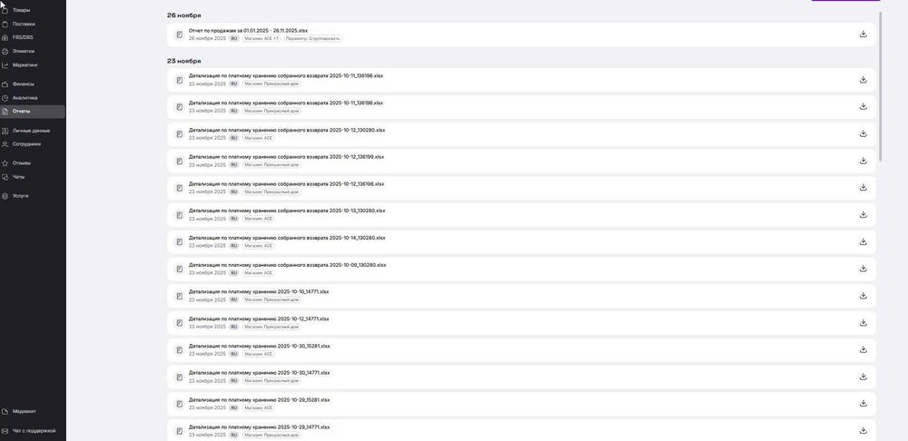Click RU badge in sales report row
This screenshot has width=908, height=441.
pyautogui.click(x=234, y=39)
